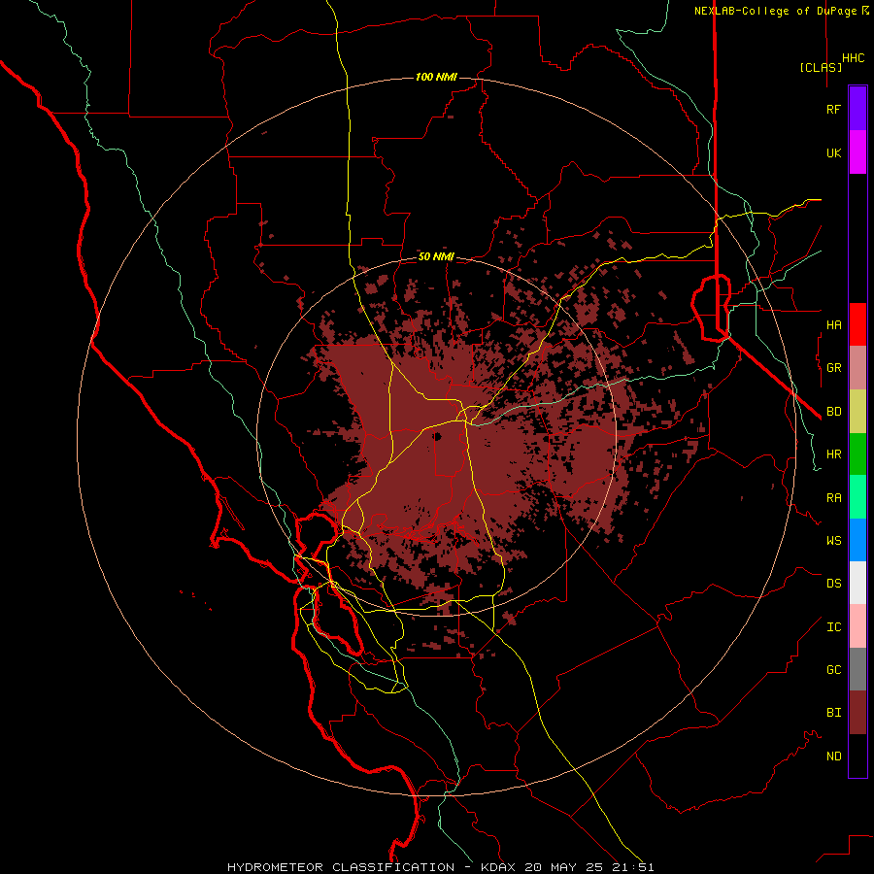The width and height of the screenshot is (874, 874).
Task: Click the ND legend label
Action: 833,756
